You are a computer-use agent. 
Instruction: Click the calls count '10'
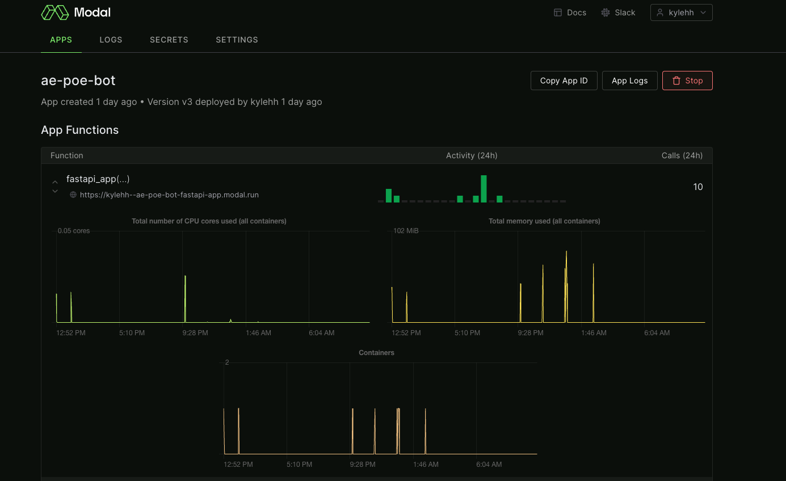[698, 187]
